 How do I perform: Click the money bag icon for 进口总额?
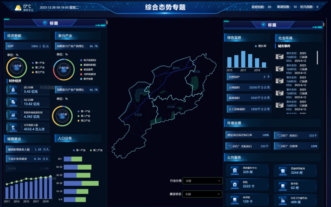(13, 90)
